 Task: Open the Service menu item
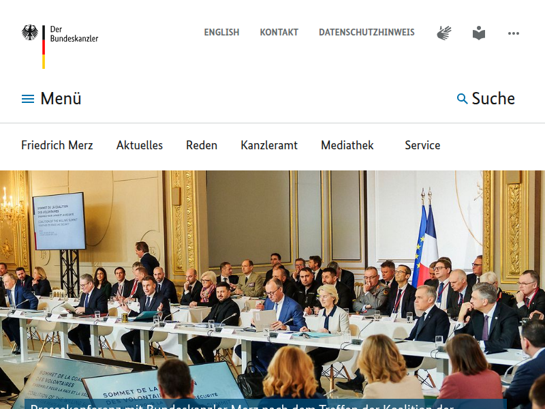tap(422, 145)
